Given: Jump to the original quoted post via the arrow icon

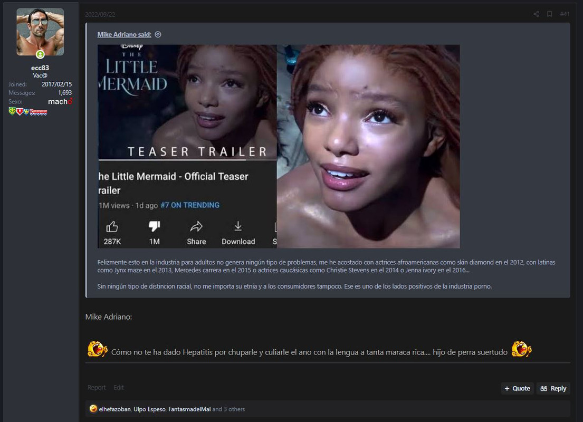Looking at the screenshot, I should coord(158,35).
